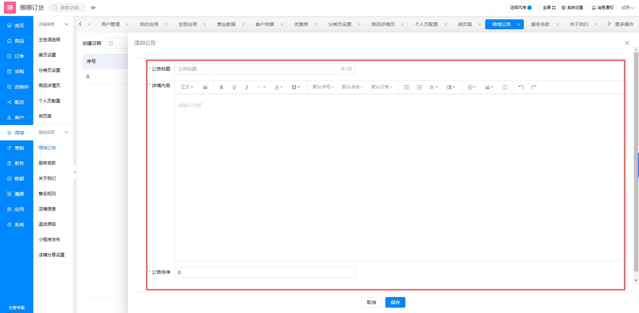
Task: Switch to the 优惠券 tab
Action: tap(301, 24)
